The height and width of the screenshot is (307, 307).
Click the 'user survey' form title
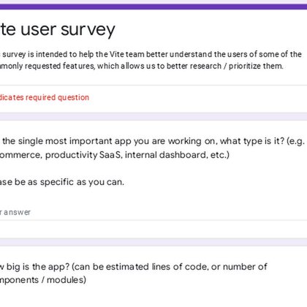(x=58, y=30)
